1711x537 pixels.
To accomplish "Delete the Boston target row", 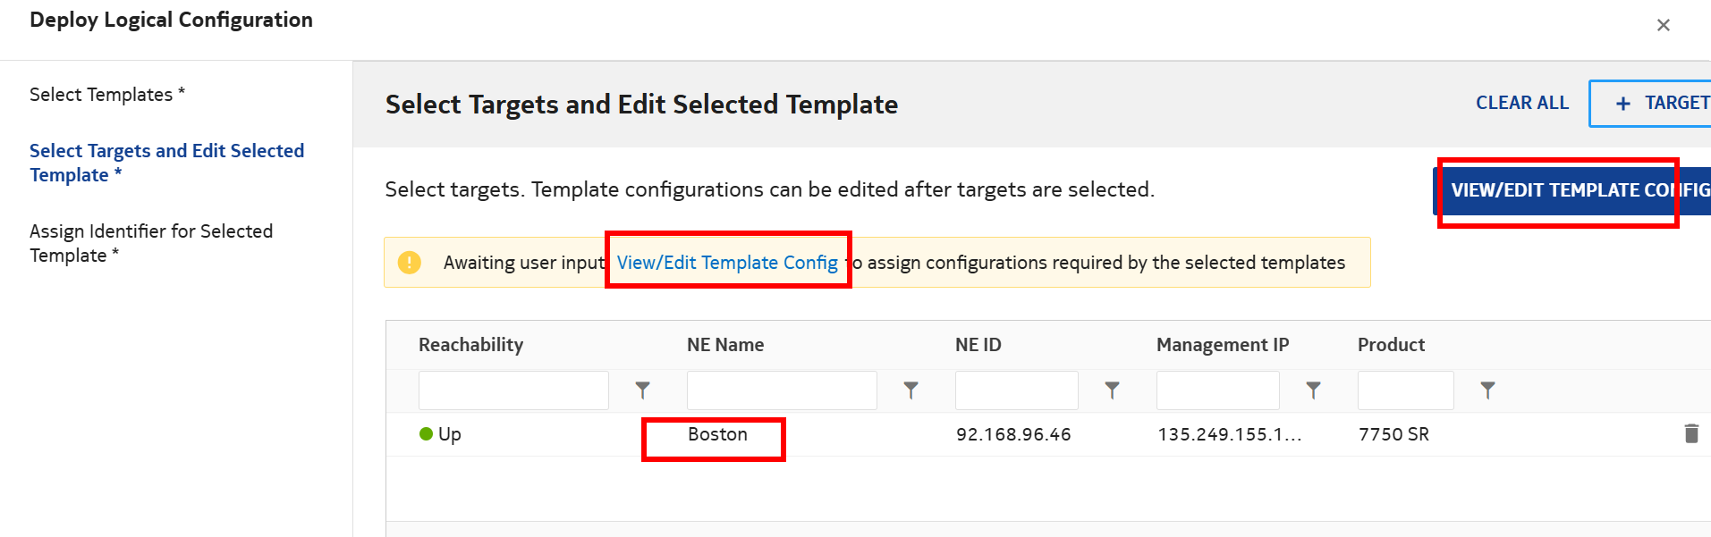I will pyautogui.click(x=1691, y=434).
